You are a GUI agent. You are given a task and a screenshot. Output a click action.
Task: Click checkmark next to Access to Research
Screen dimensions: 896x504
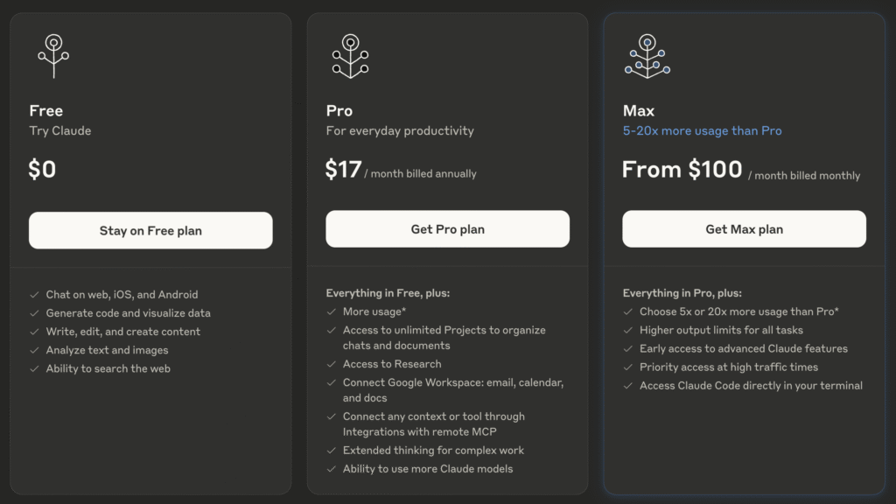coord(331,364)
